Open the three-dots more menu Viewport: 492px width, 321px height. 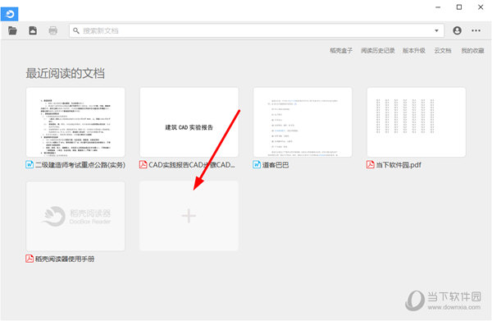coord(476,30)
